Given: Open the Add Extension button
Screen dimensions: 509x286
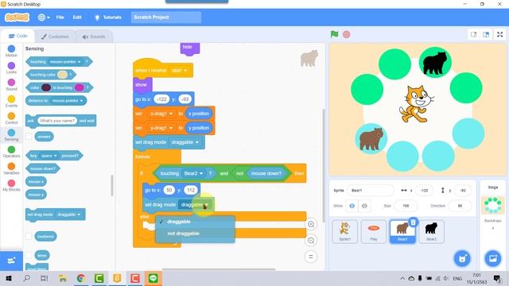Looking at the screenshot, I should coord(11,261).
